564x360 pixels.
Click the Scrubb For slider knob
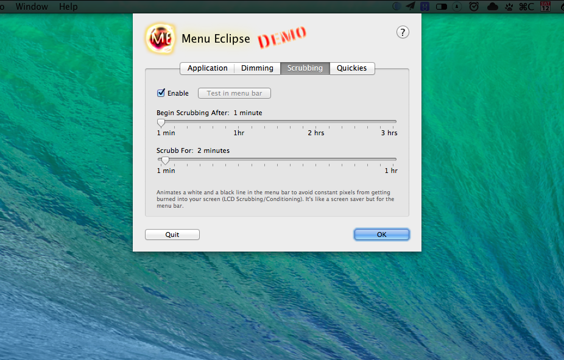pyautogui.click(x=165, y=160)
